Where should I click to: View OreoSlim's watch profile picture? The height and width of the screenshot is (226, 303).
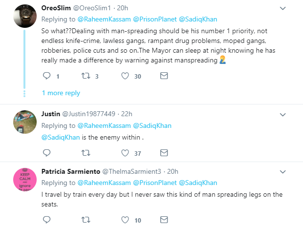[x=25, y=16]
